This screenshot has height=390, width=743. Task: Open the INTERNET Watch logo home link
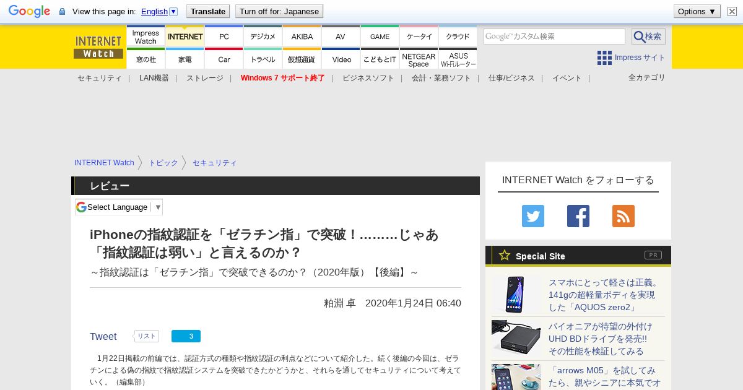(98, 47)
